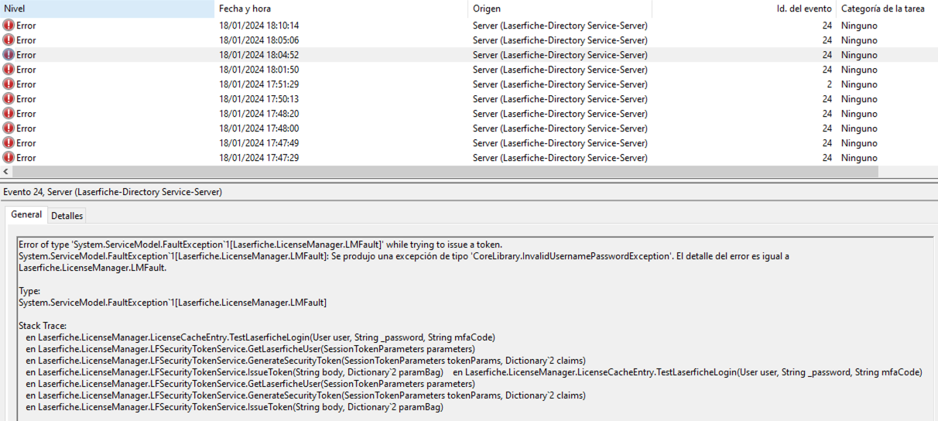This screenshot has width=938, height=421.
Task: Click the error icon for the 17:51:29 event
Action: tap(9, 84)
